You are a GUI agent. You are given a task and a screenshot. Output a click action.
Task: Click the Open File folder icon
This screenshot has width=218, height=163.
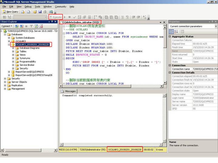pos(35,12)
